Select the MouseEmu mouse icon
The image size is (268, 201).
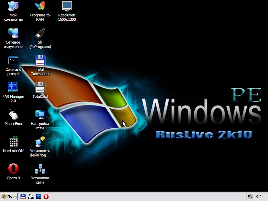(13, 118)
